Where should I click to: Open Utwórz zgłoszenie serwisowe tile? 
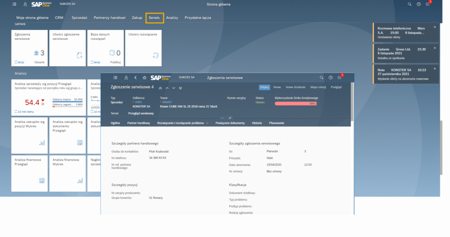(x=67, y=48)
